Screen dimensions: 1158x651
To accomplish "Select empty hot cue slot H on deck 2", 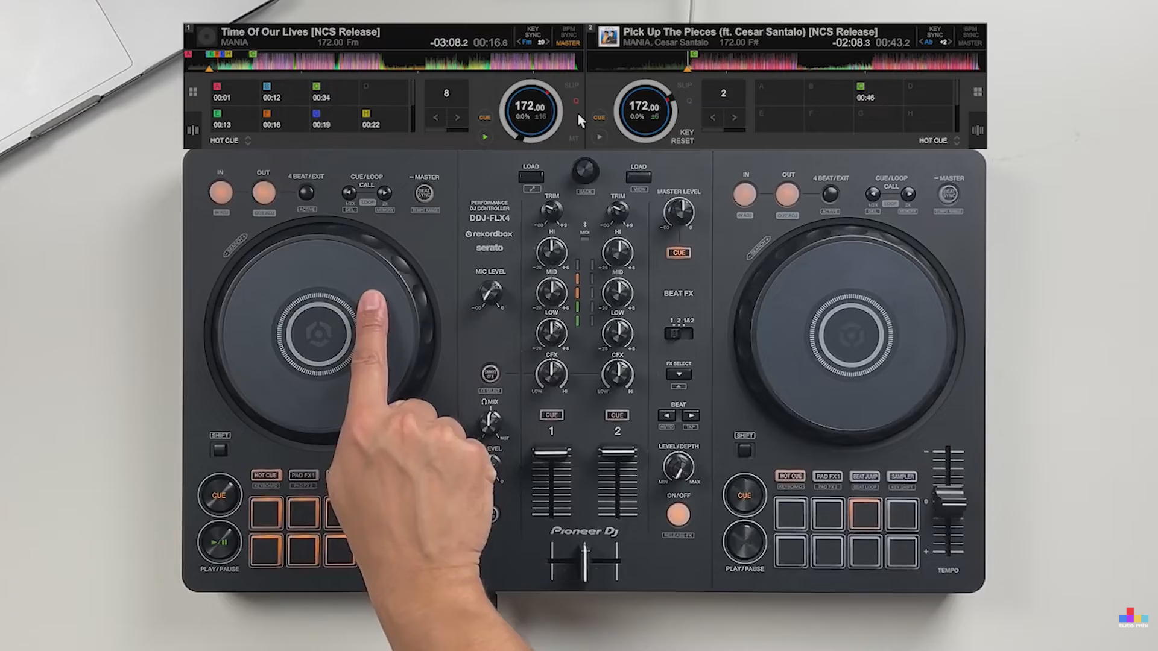I will 929,119.
